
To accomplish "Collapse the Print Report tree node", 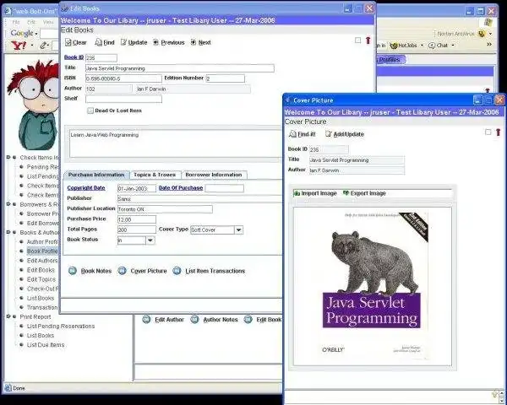I will [8, 316].
